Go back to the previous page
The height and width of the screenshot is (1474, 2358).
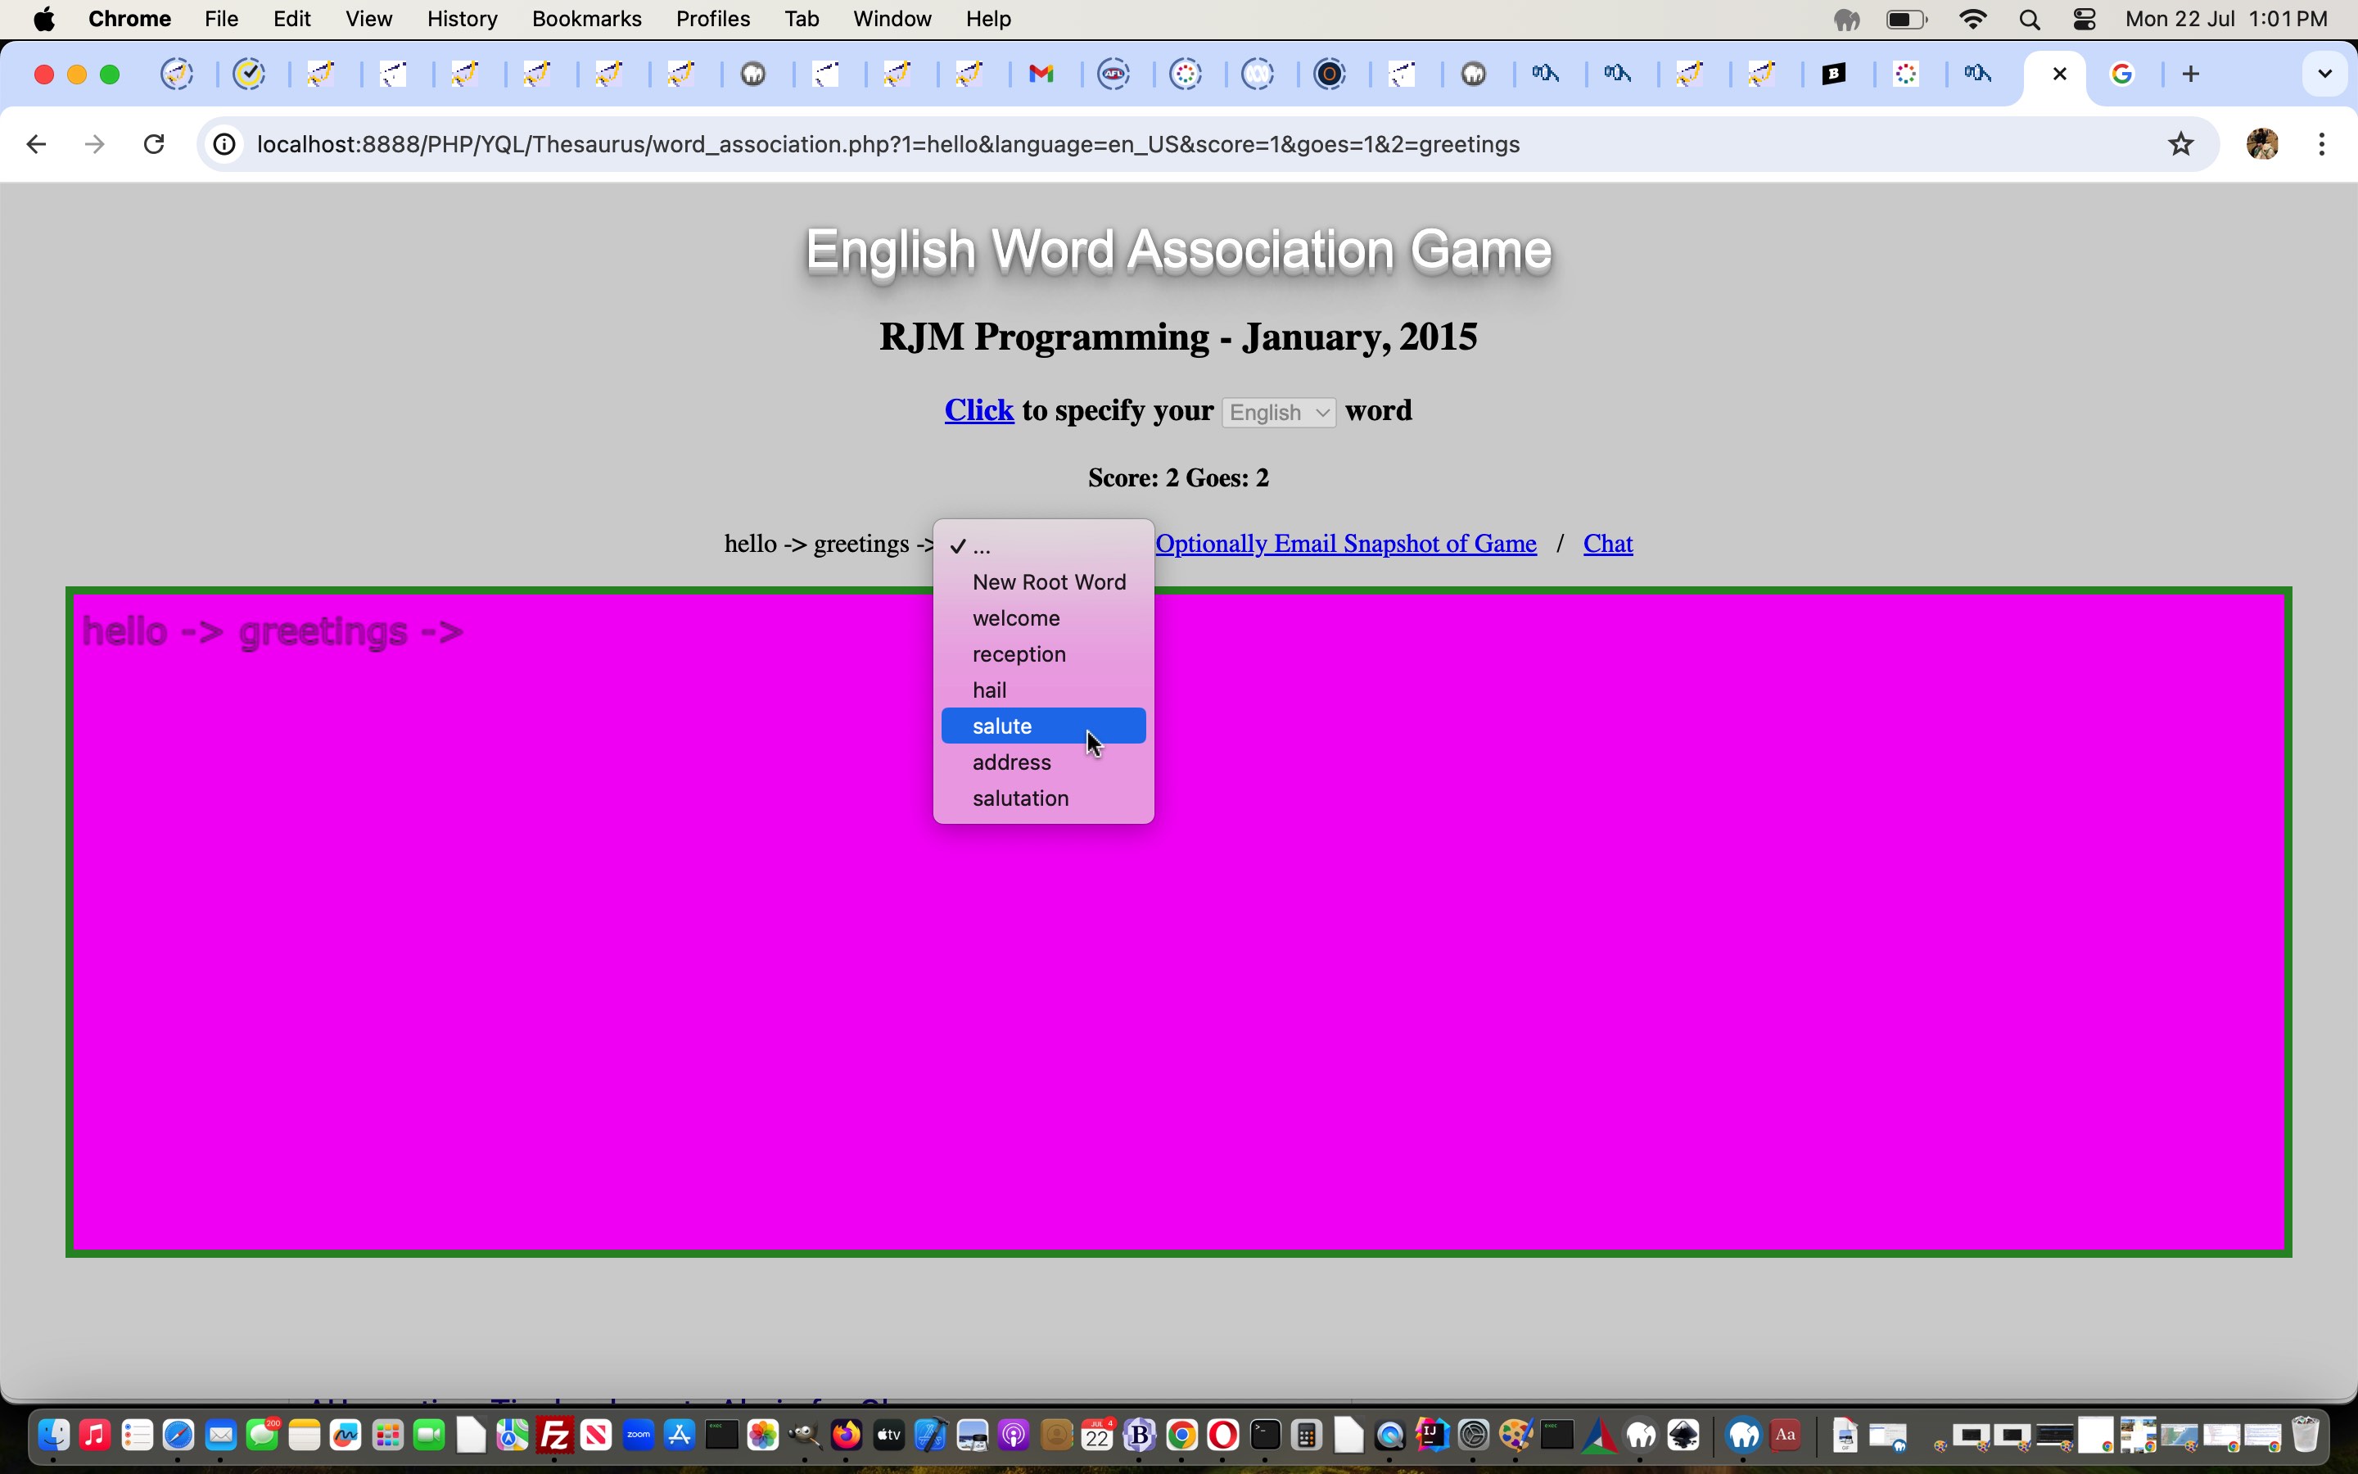click(36, 144)
